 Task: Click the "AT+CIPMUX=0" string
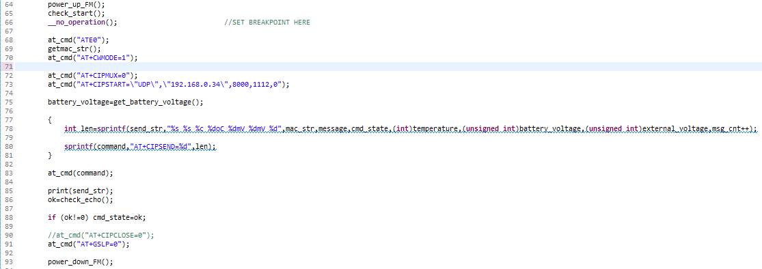(103, 75)
